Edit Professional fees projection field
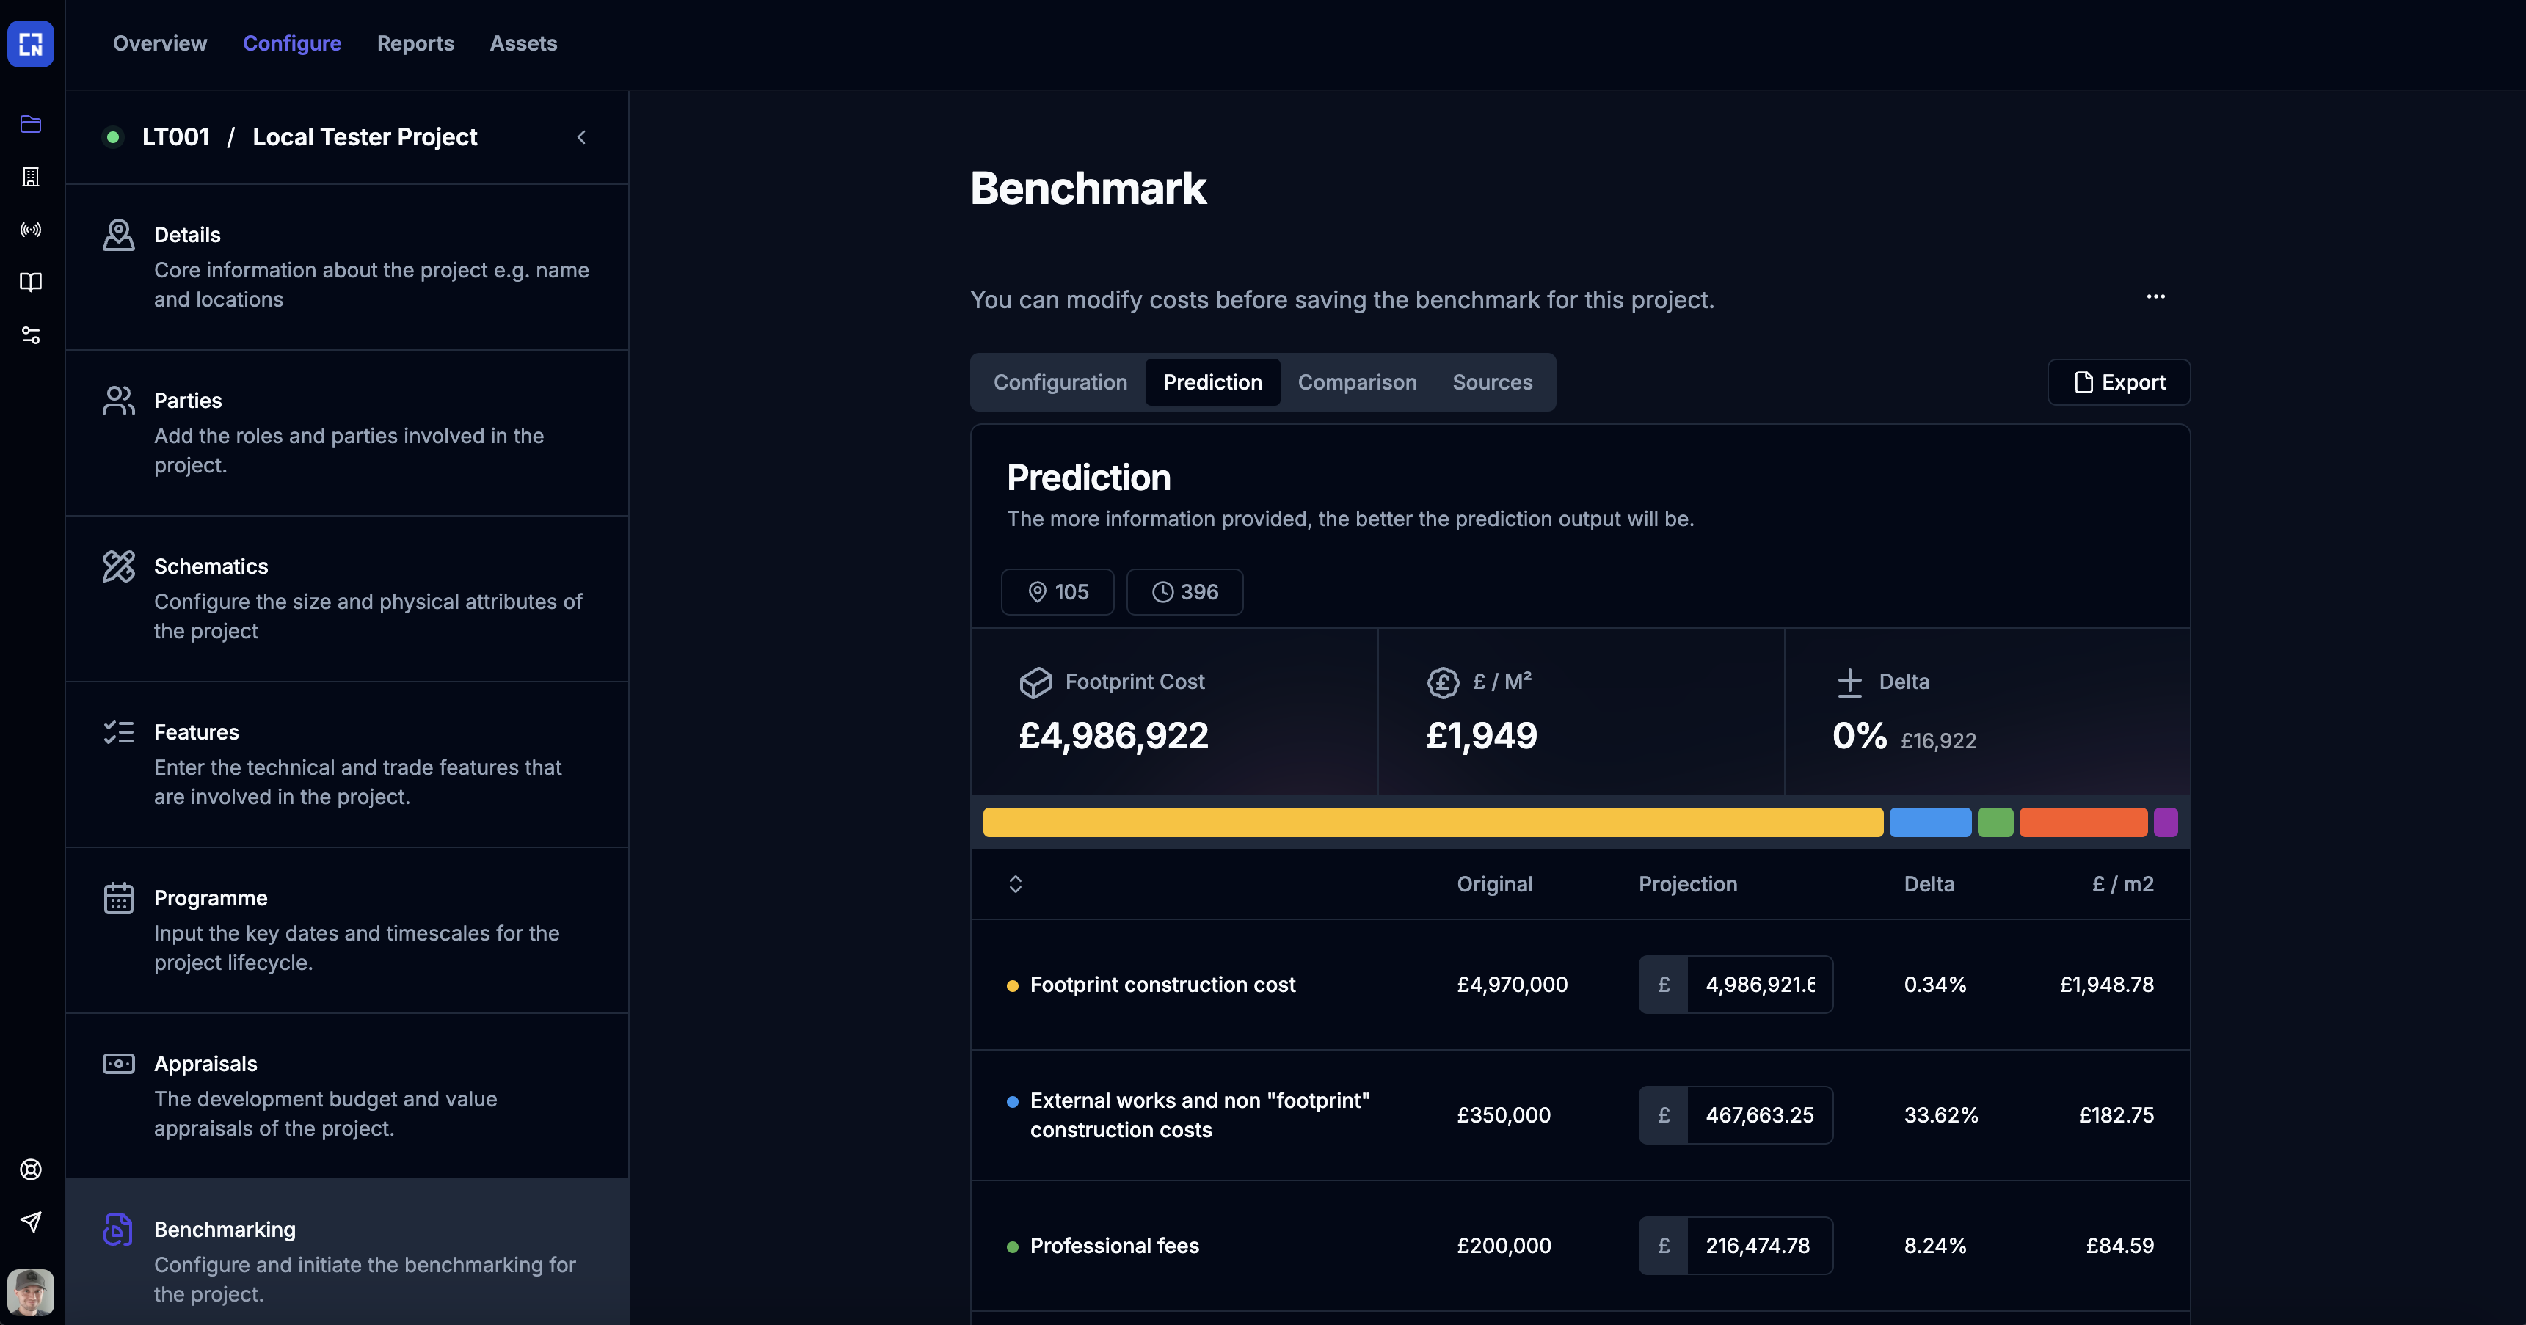This screenshot has width=2526, height=1325. coord(1758,1246)
